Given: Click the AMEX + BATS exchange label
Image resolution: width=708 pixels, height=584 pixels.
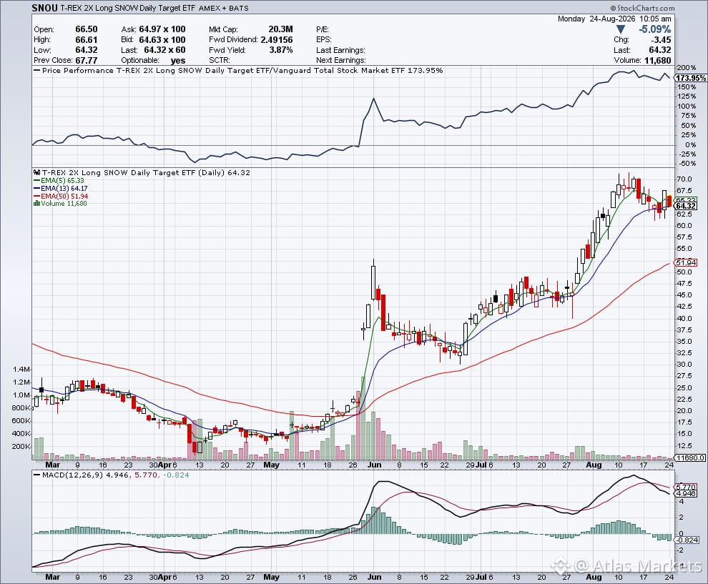Looking at the screenshot, I should point(224,8).
